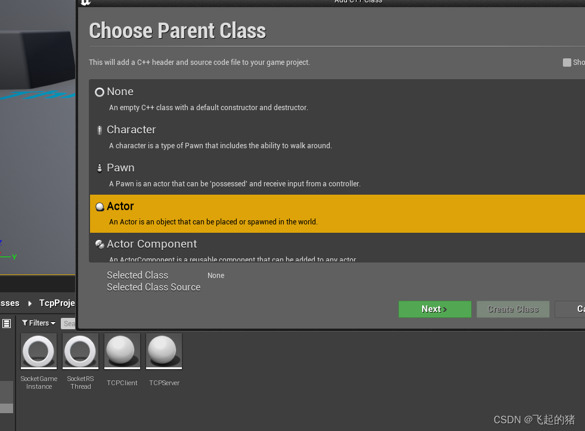Click the Pawn class icon

(99, 168)
